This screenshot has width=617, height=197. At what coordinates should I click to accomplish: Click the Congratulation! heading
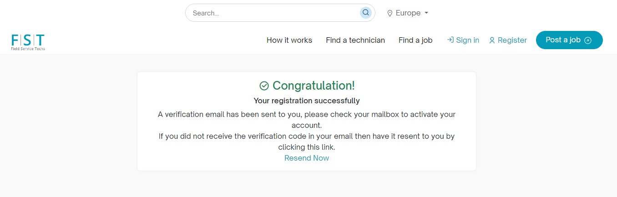(314, 86)
